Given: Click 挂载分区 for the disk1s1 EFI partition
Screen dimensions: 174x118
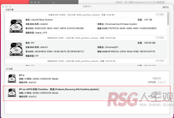Looking at the screenshot, I should (x=162, y=82).
